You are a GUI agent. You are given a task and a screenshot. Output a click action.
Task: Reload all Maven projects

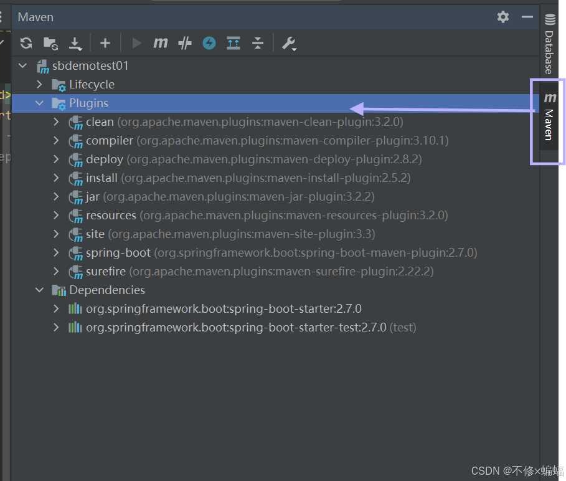click(26, 43)
